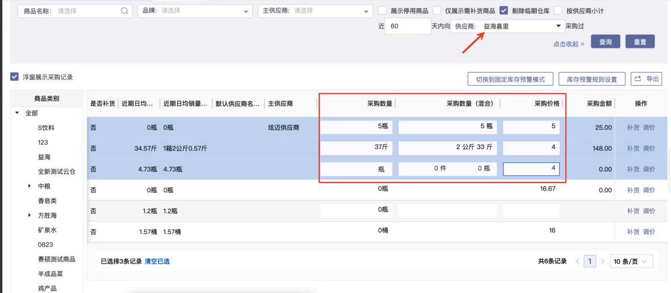
Task: Collapse filters via 点击收起 chevron
Action: [x=582, y=44]
